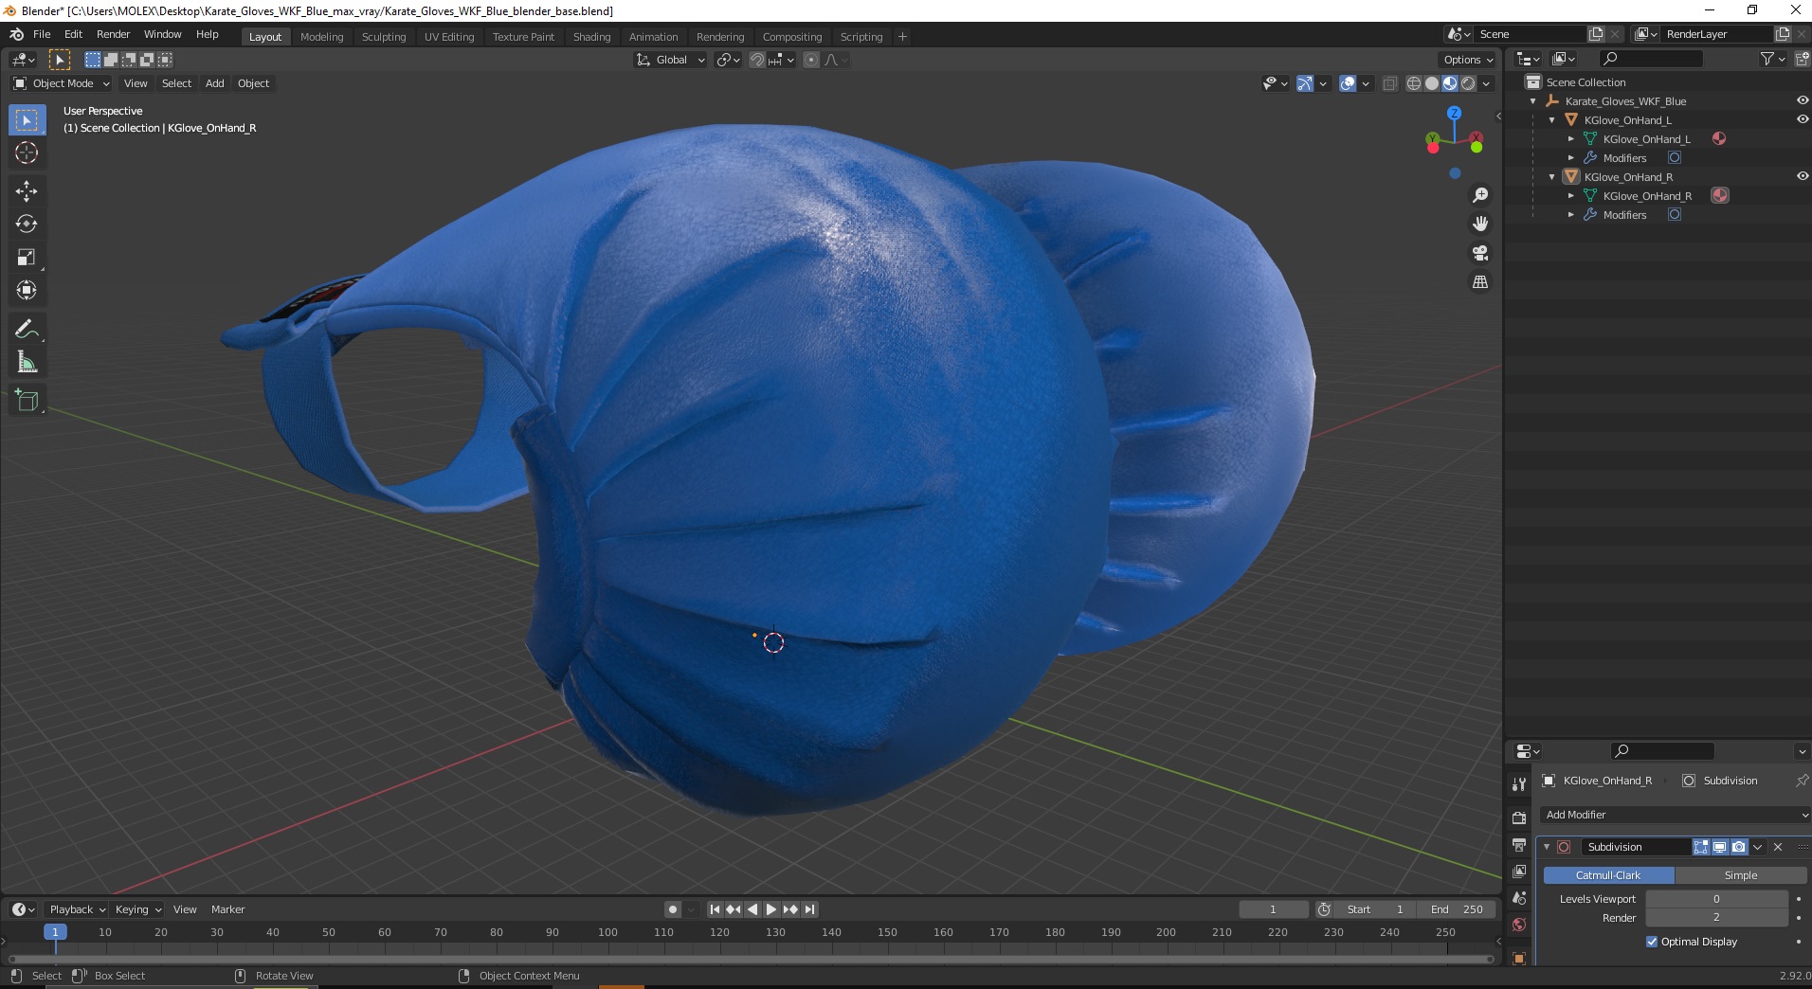Select the Transform tool
The width and height of the screenshot is (1812, 989).
[x=27, y=291]
